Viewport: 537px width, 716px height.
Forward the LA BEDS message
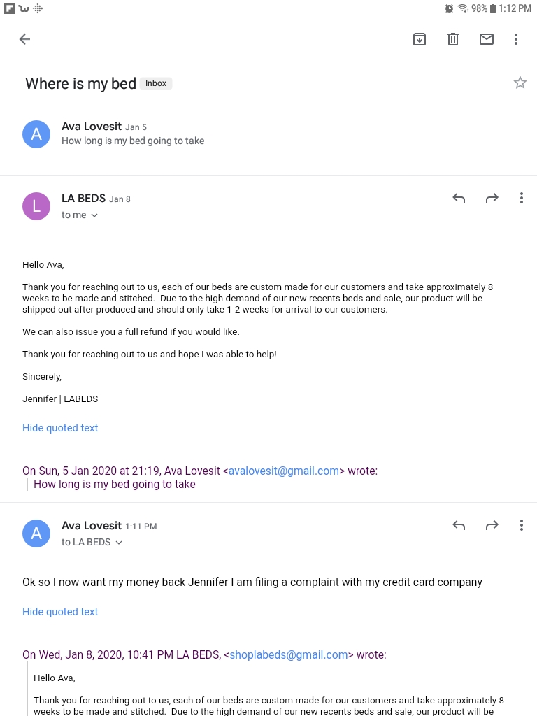point(492,198)
